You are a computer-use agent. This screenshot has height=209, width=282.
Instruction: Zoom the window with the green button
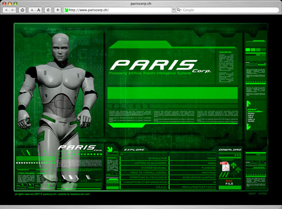(x=15, y=3)
